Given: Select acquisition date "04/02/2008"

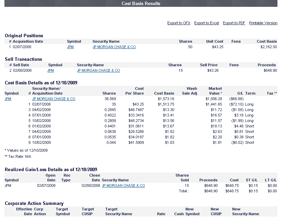Looking at the screenshot, I should 41,110.
